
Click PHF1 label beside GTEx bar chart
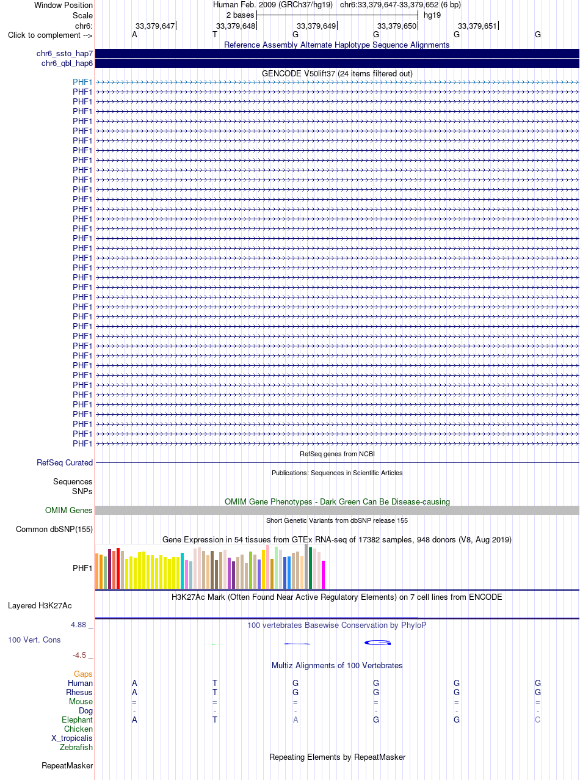pyautogui.click(x=82, y=568)
